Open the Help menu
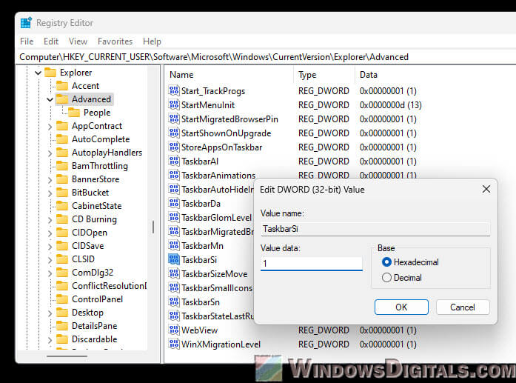Image resolution: width=516 pixels, height=383 pixels. [x=152, y=41]
